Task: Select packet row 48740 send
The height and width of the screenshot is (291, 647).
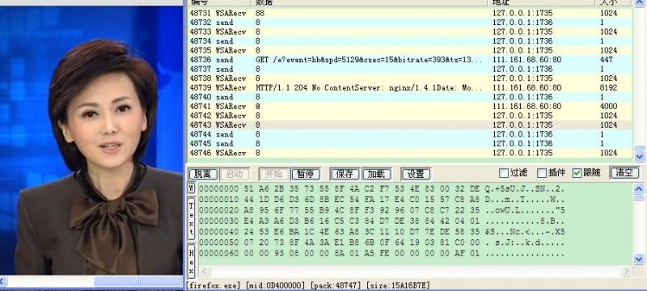Action: tap(410, 97)
